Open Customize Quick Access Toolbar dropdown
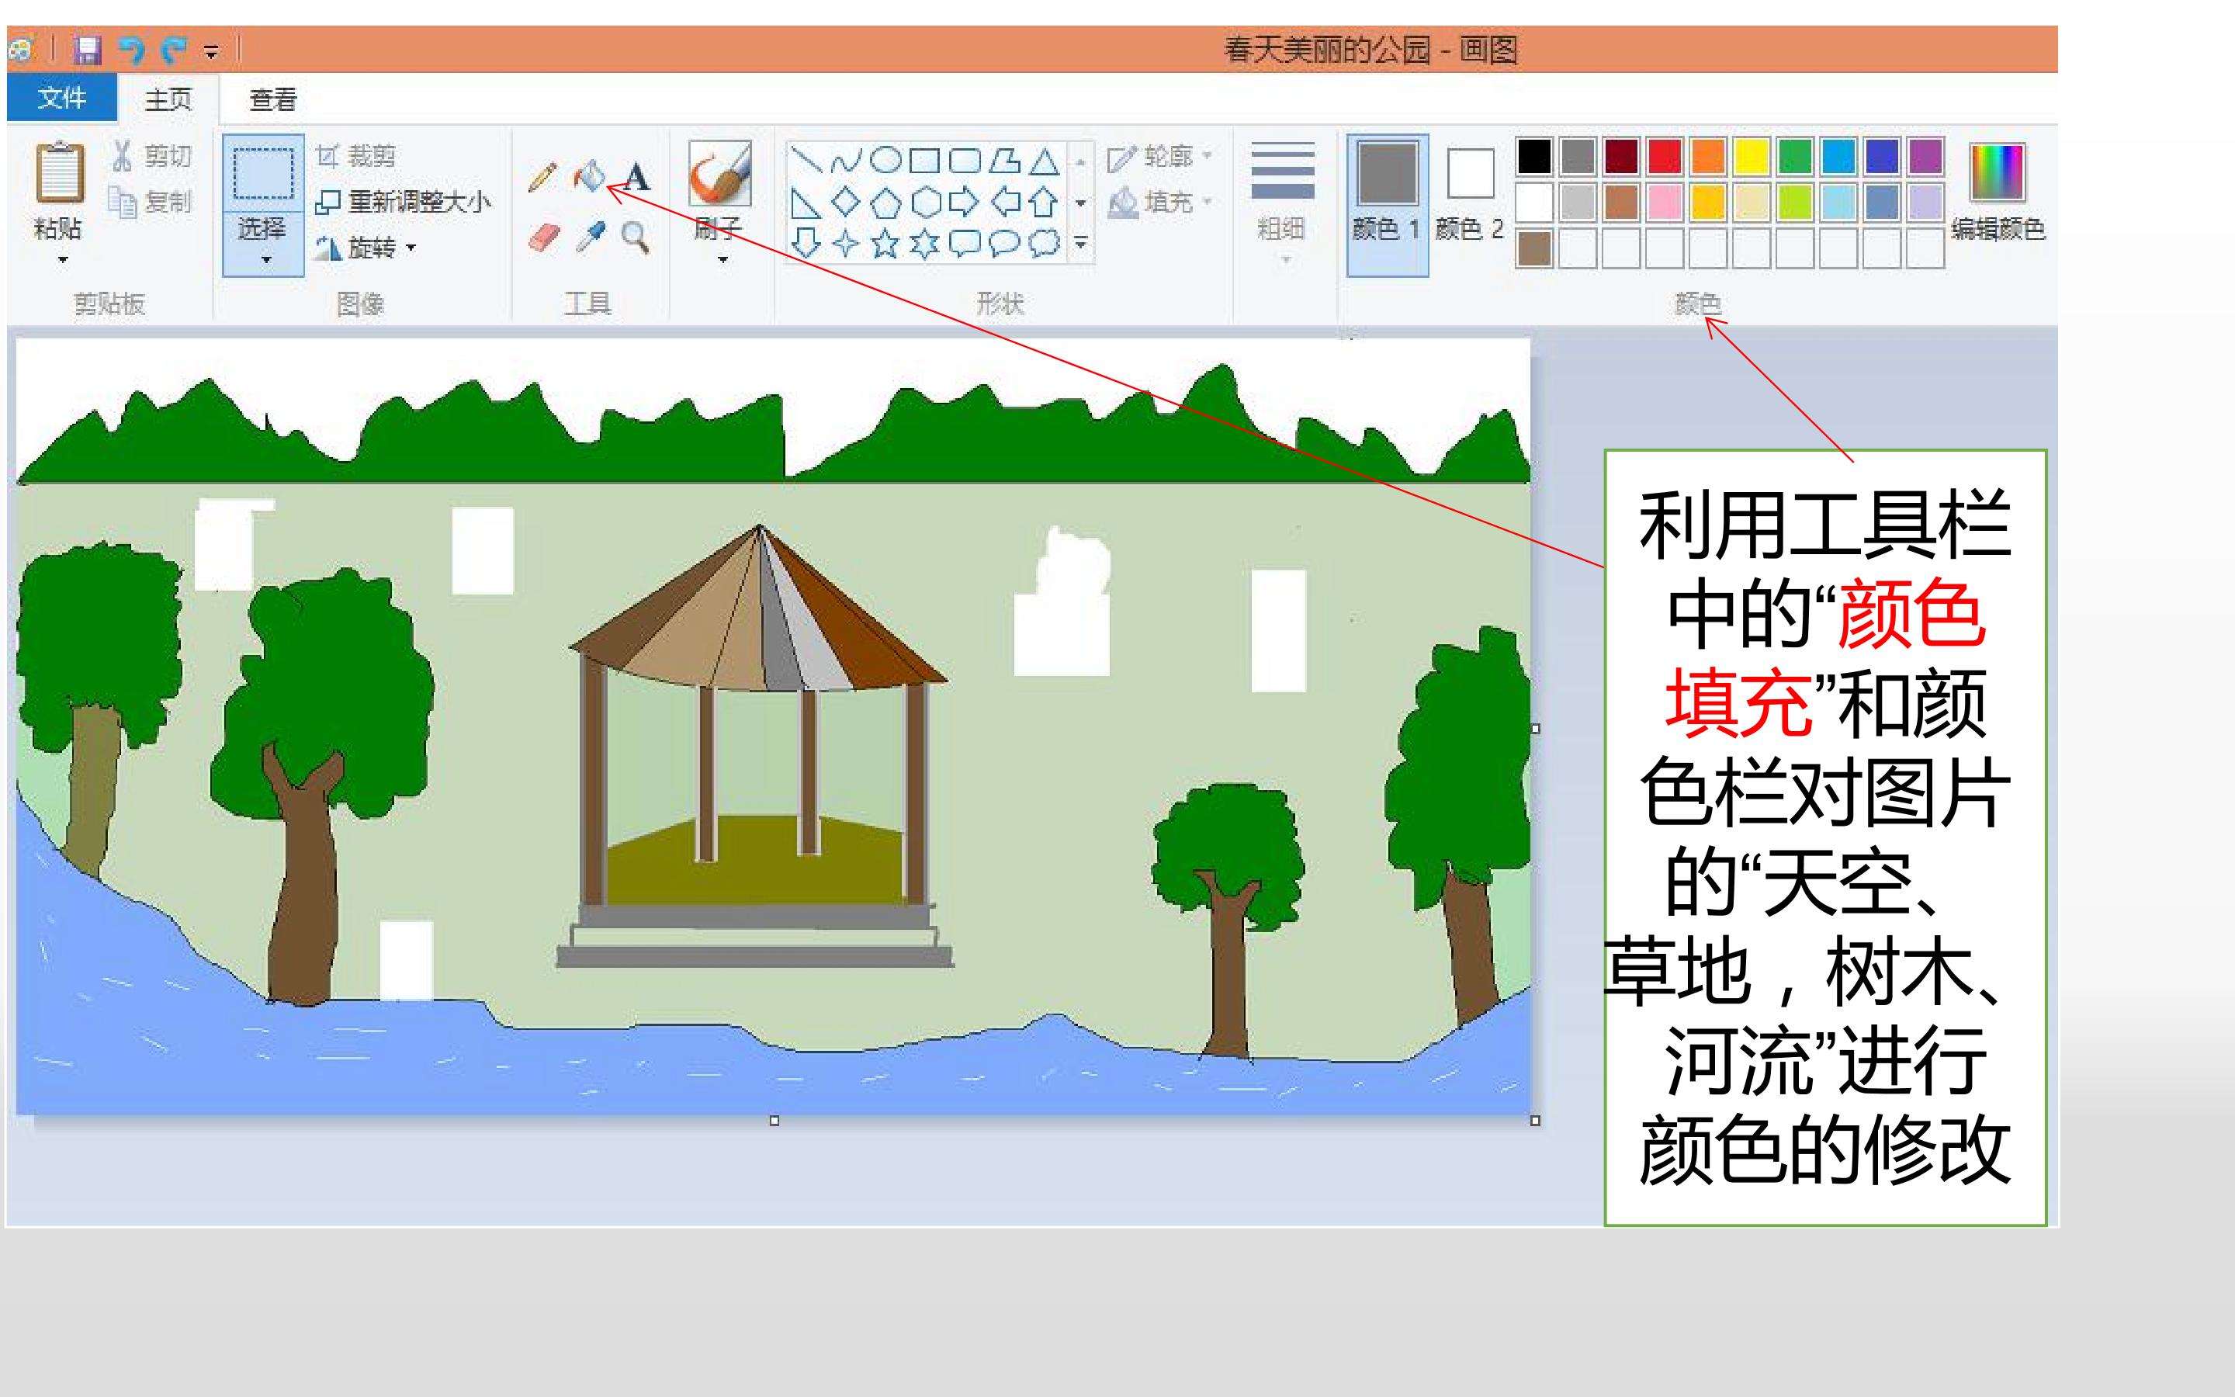This screenshot has width=2235, height=1397. pyautogui.click(x=212, y=52)
